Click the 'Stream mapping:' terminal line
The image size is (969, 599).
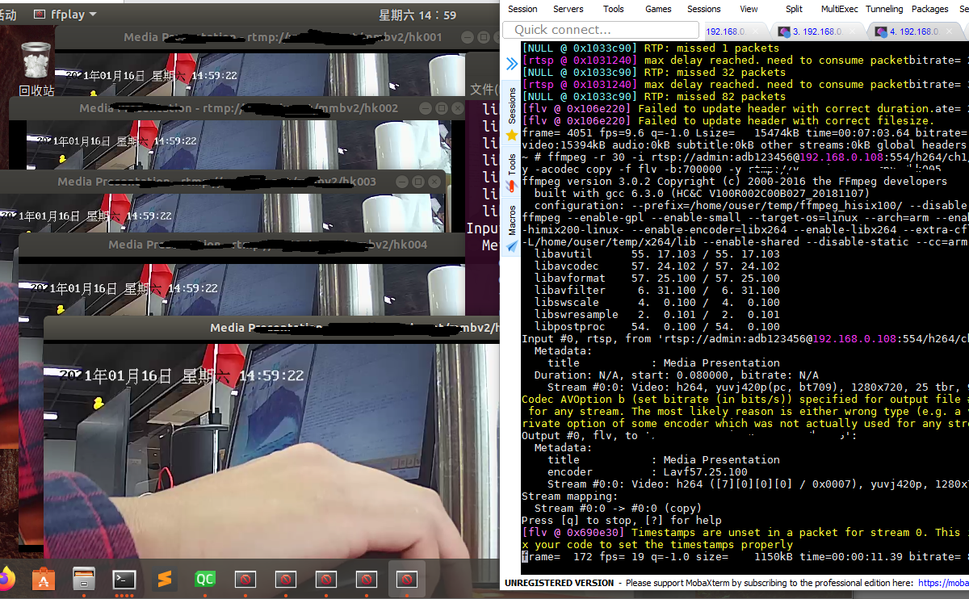point(570,496)
